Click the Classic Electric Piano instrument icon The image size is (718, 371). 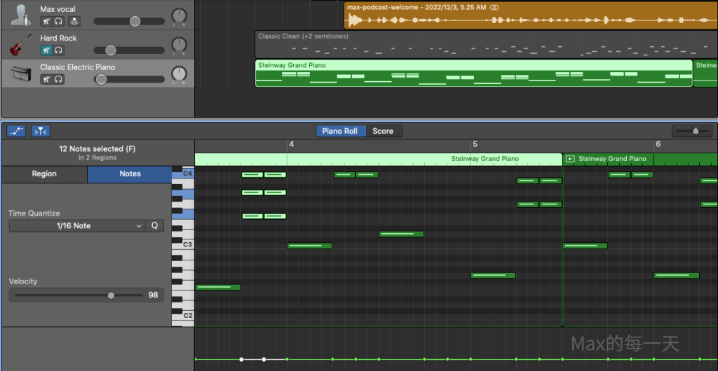[x=20, y=73]
